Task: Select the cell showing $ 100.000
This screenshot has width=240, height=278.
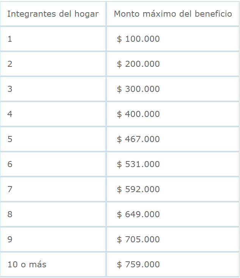Action: [x=138, y=39]
